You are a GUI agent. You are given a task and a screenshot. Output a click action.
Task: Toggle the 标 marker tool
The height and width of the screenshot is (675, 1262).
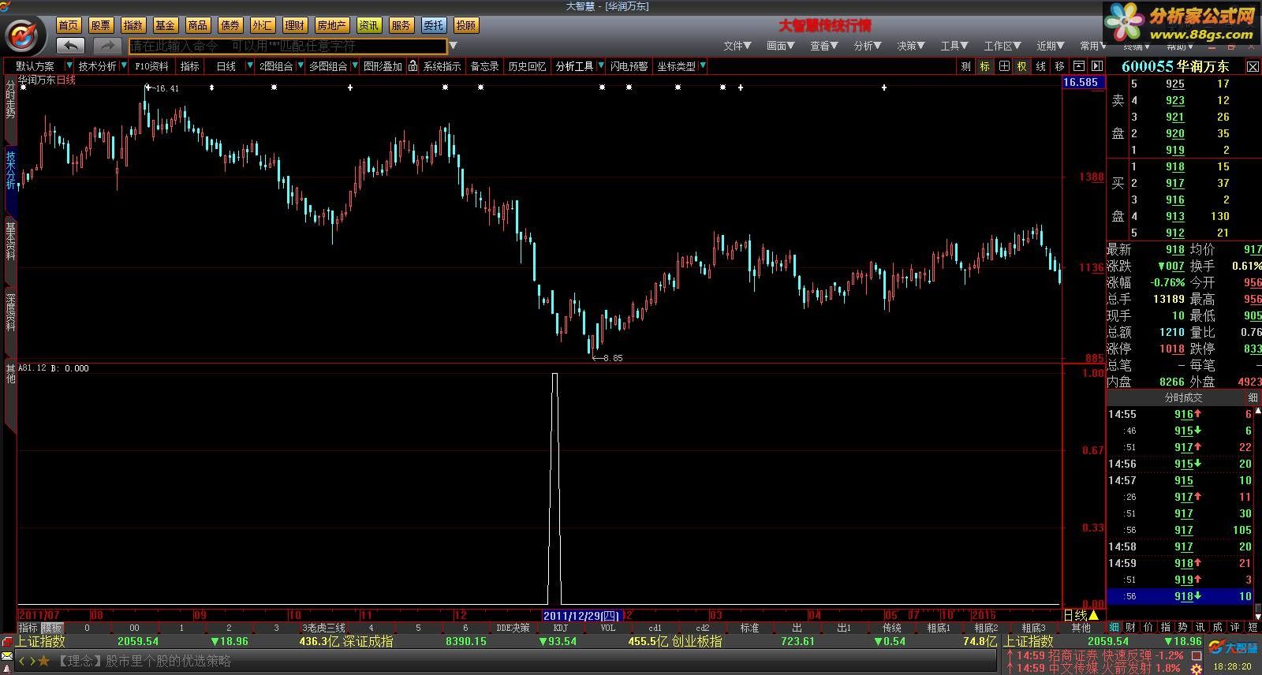(984, 66)
